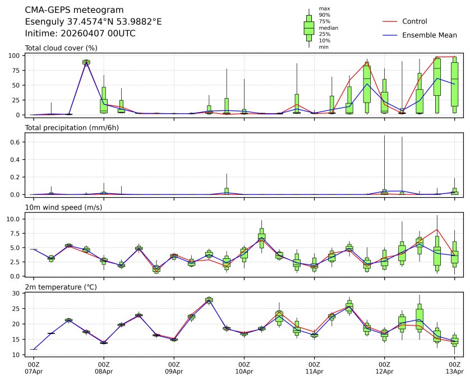Click the "CMA-GEPS meteogram" title text

click(67, 10)
